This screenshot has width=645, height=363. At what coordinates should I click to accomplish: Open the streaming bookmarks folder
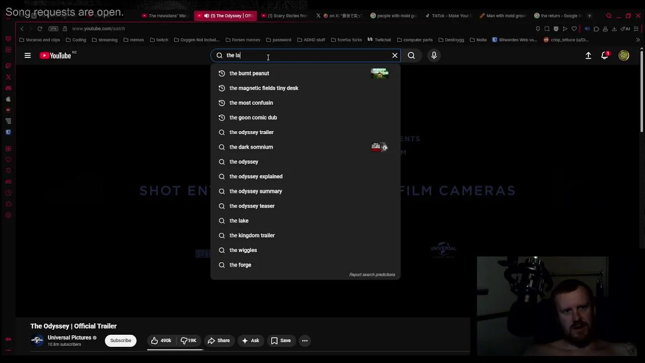coord(104,40)
